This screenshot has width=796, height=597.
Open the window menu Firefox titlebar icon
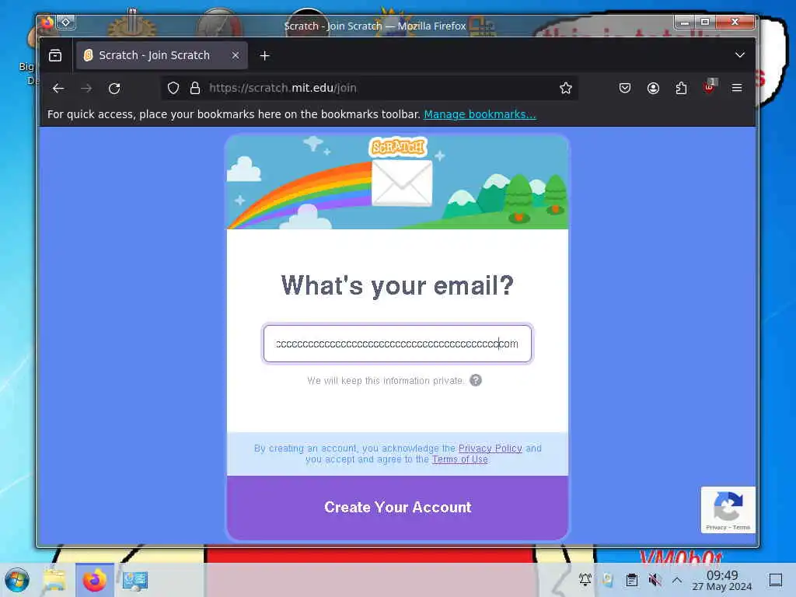pos(47,23)
